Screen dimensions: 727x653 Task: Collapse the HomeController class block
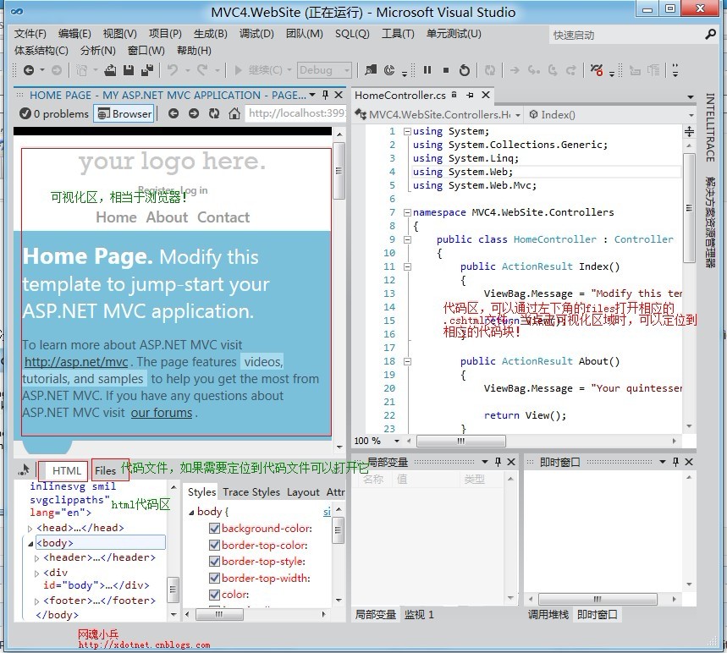pos(407,239)
